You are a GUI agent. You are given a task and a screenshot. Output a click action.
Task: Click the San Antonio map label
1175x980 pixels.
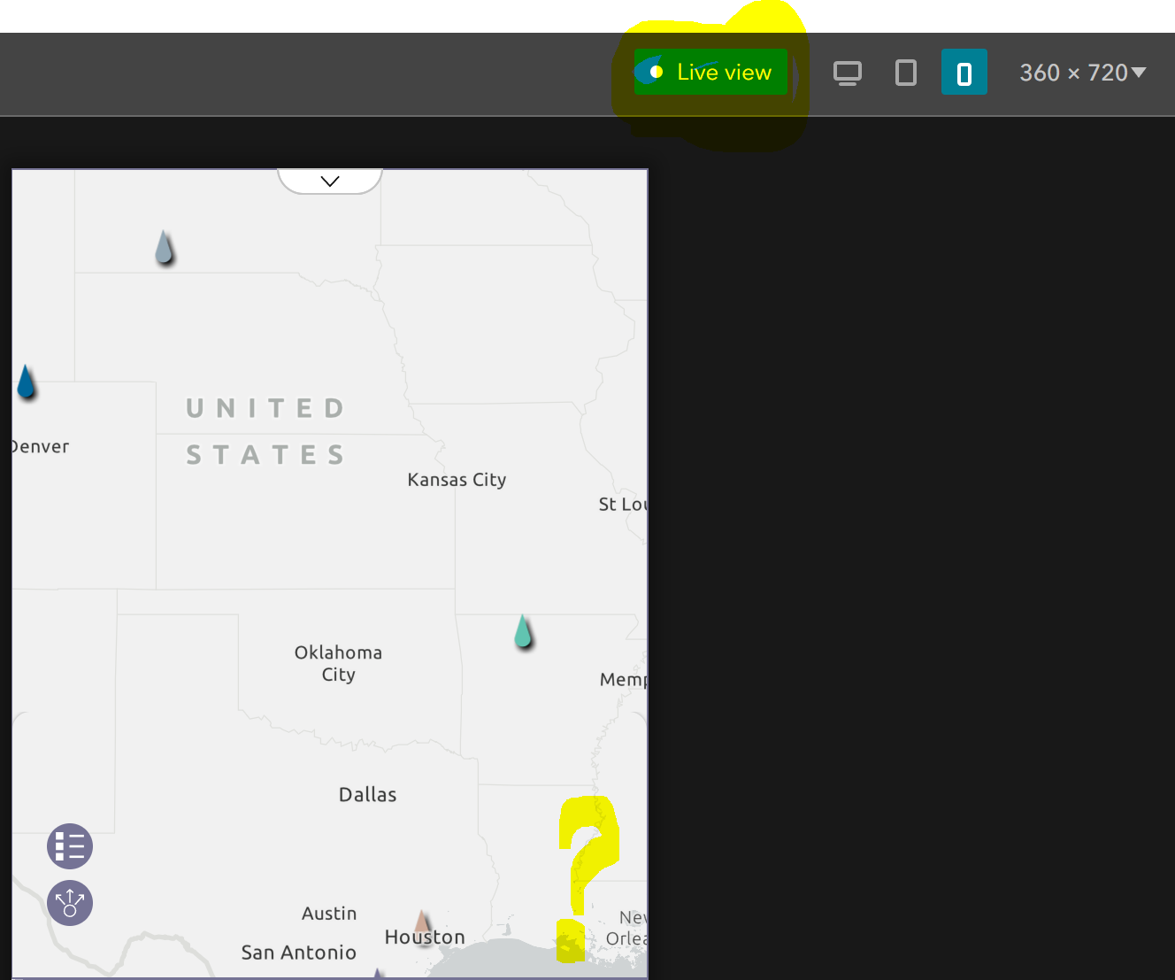[299, 953]
